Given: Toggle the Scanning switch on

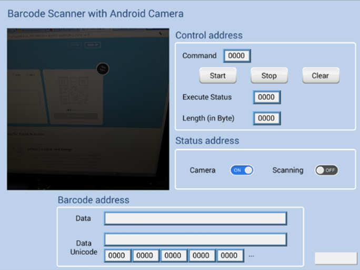Looking at the screenshot, I should tap(326, 170).
